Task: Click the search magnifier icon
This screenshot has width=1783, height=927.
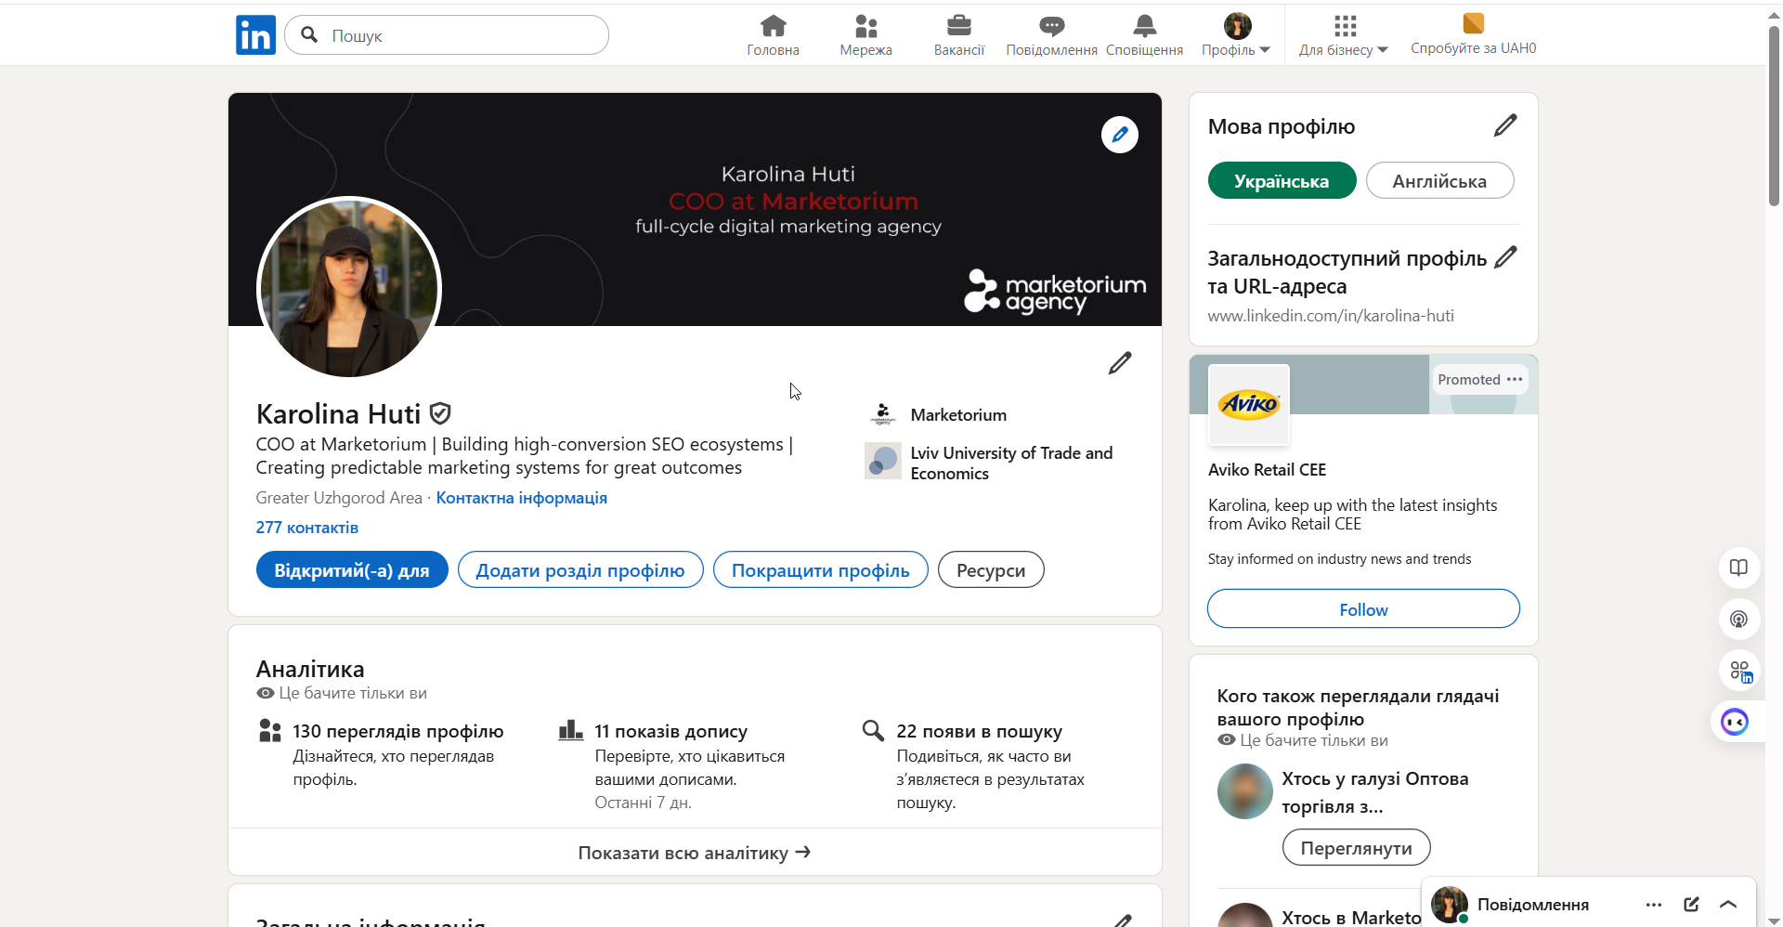Action: [310, 35]
